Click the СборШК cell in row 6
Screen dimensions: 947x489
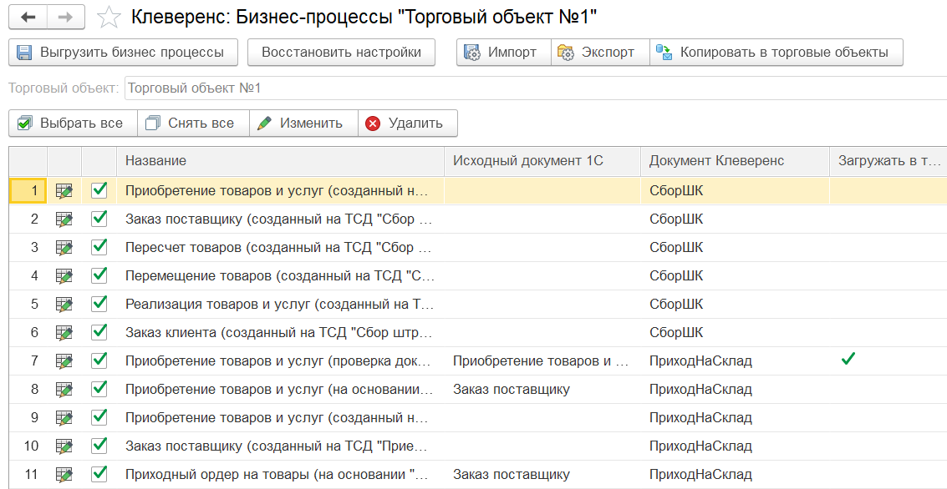point(735,333)
